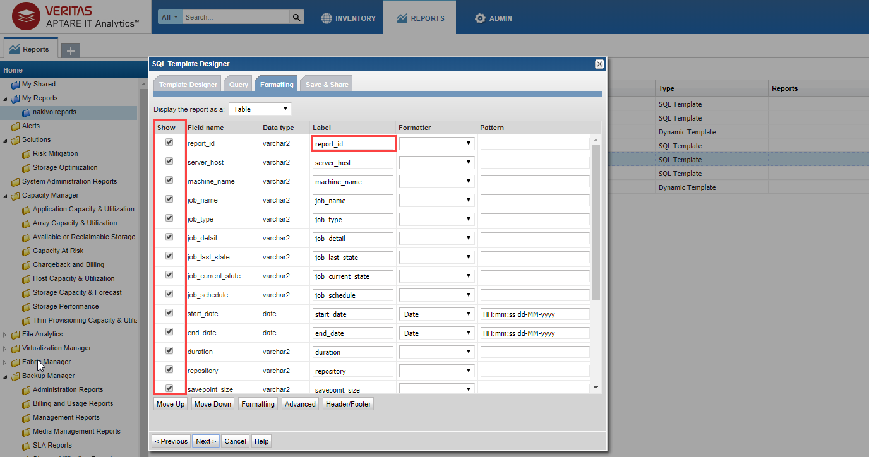Click the search magnifier icon
Viewport: 869px width, 457px height.
click(296, 17)
